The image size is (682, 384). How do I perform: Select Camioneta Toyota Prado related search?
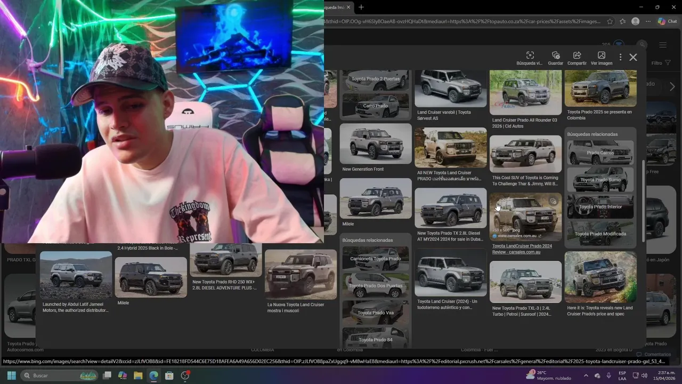click(x=376, y=259)
